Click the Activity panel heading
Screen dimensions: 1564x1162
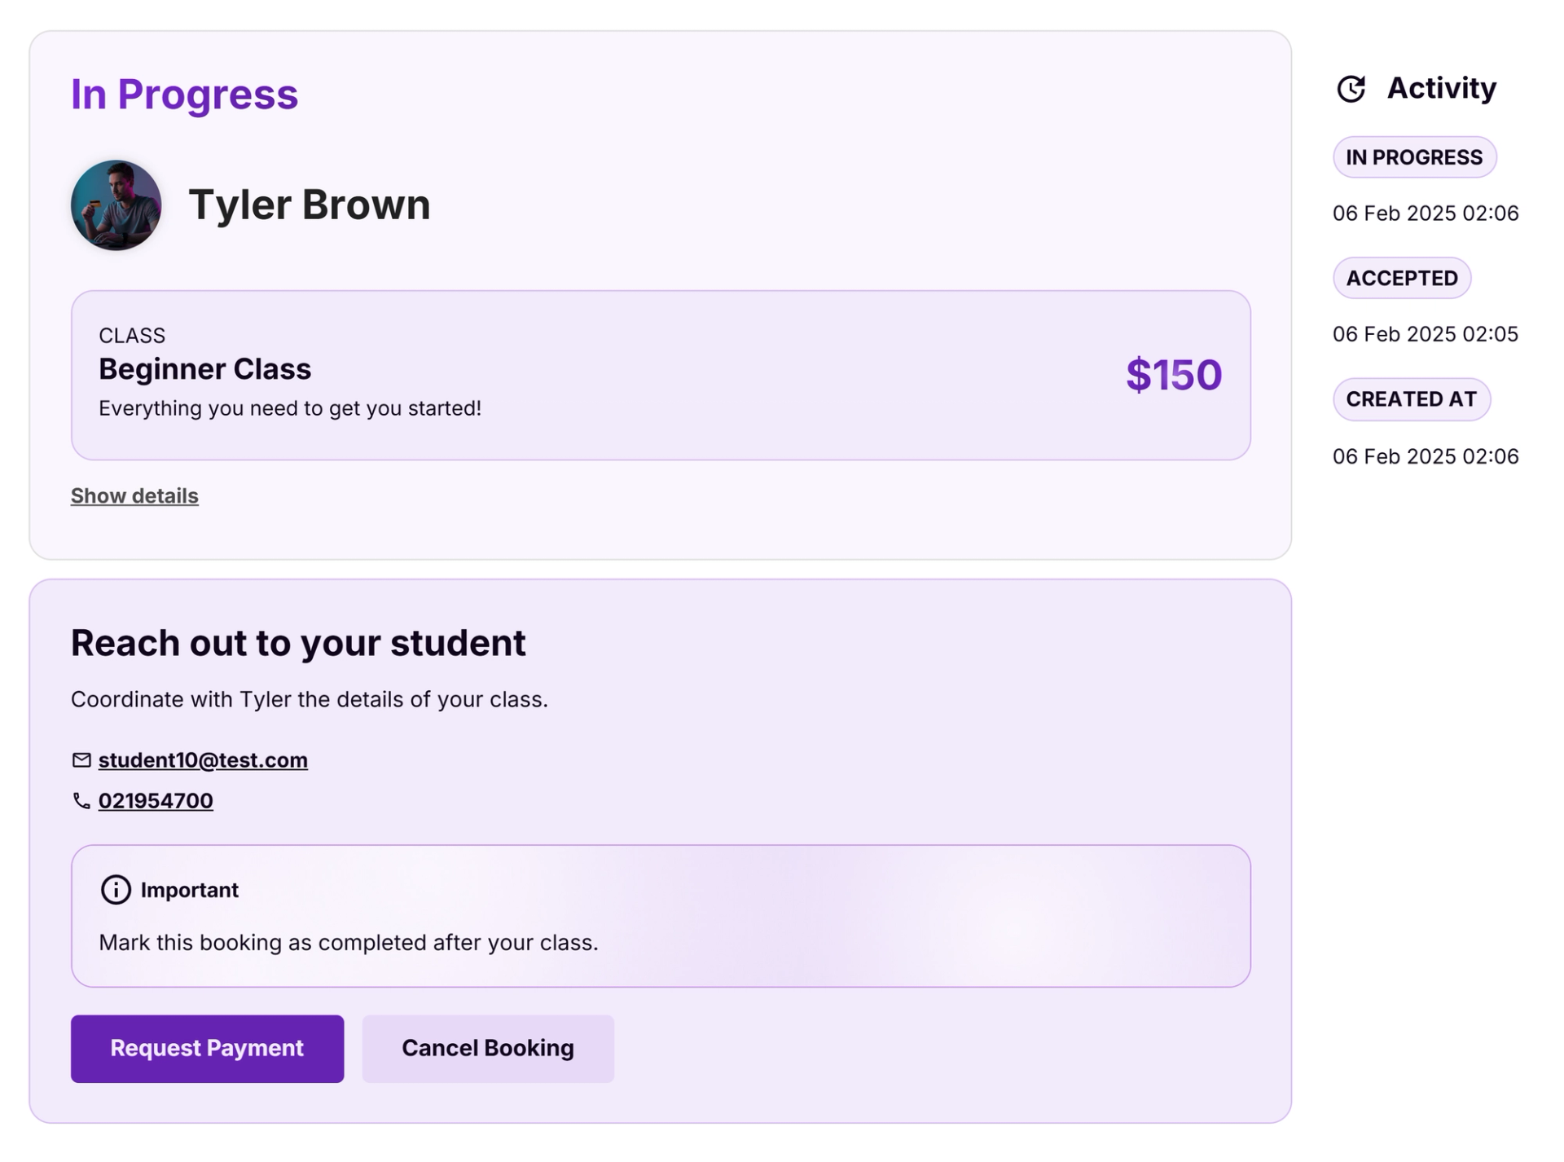(1441, 88)
